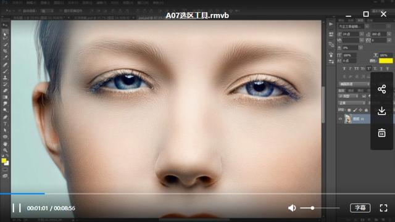This screenshot has width=395, height=222.
Task: Toggle layer visibility eye icon
Action: pyautogui.click(x=340, y=119)
